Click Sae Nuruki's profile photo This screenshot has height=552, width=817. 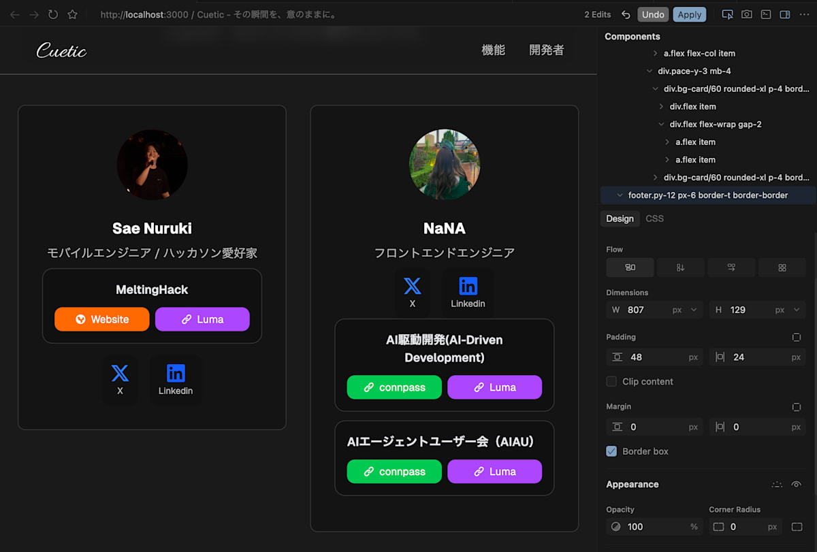coord(152,165)
